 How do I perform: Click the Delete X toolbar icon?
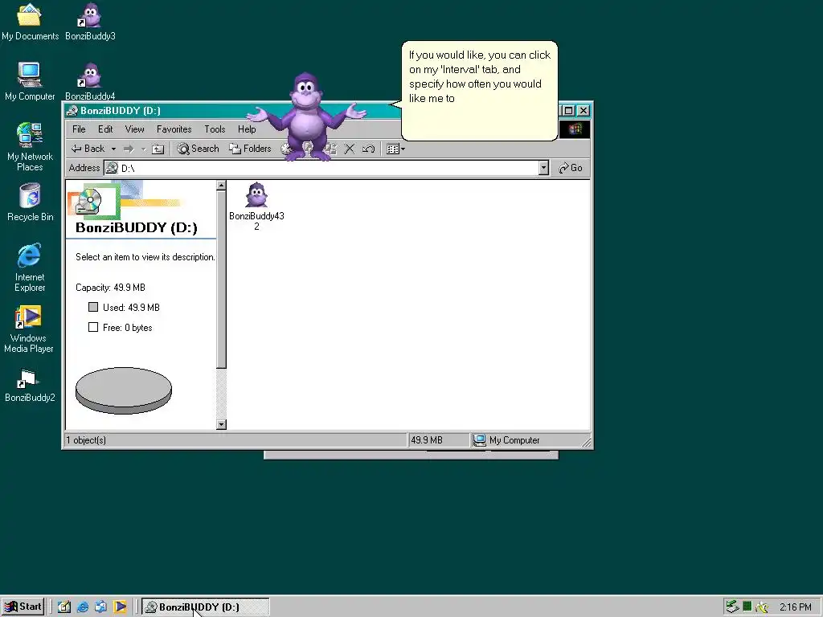pyautogui.click(x=349, y=149)
